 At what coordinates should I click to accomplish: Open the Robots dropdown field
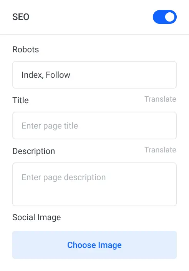pyautogui.click(x=94, y=75)
